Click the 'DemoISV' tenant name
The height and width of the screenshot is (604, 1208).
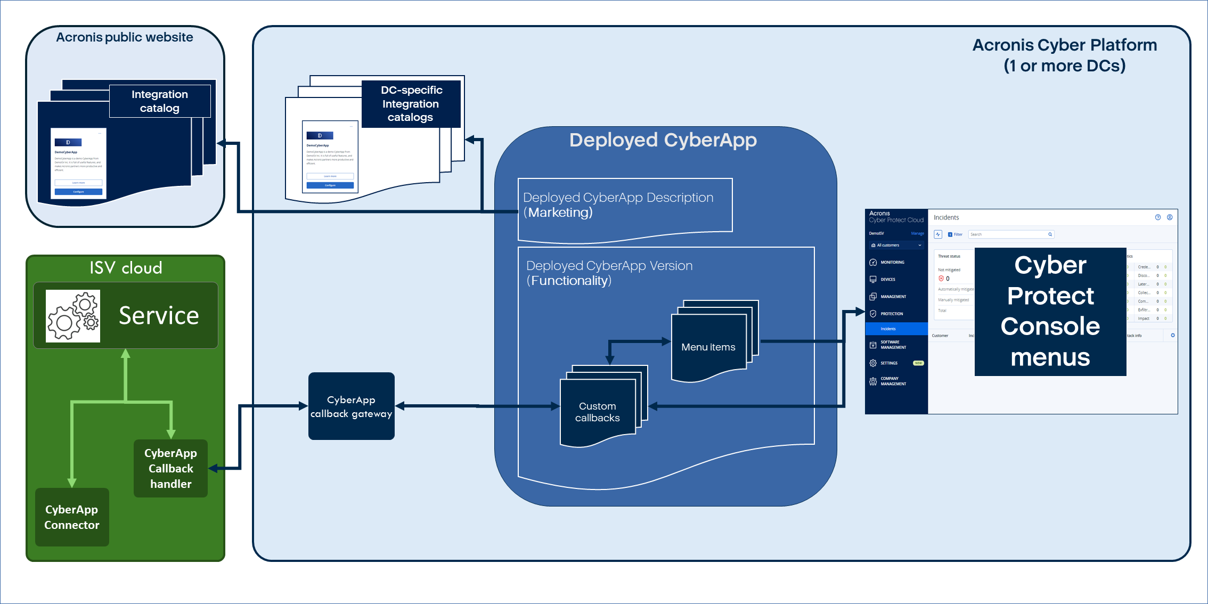(877, 233)
